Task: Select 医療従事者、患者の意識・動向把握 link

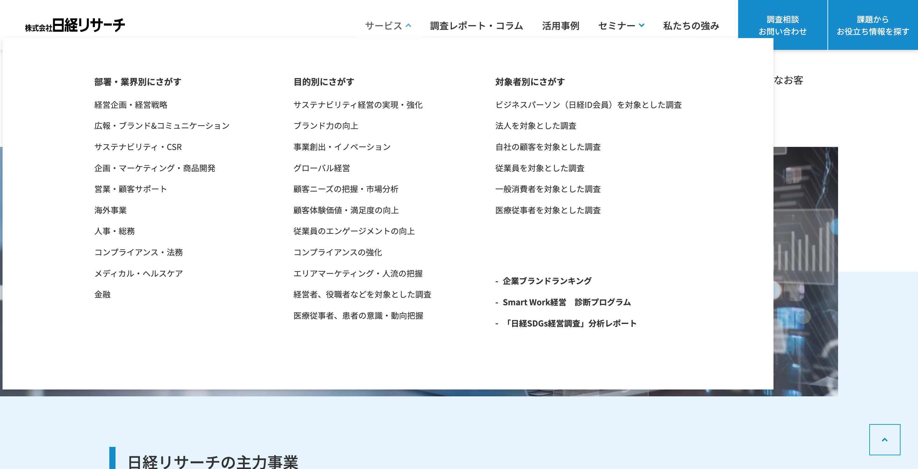Action: click(x=358, y=316)
